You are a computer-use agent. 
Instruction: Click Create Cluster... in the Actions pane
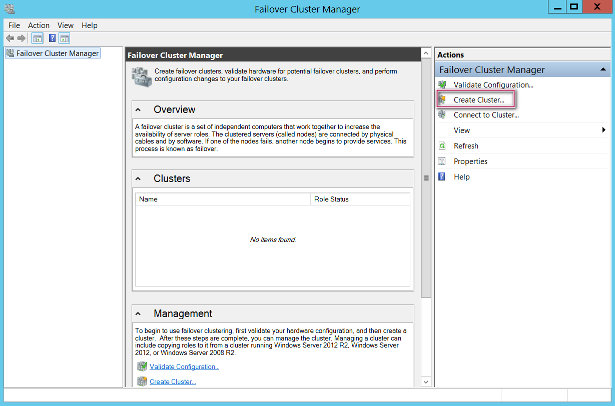(479, 99)
